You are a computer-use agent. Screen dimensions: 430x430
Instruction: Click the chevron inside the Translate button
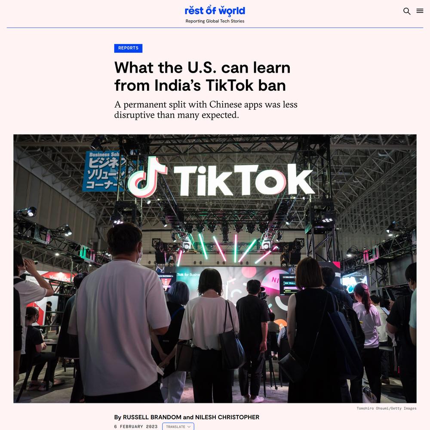(189, 427)
